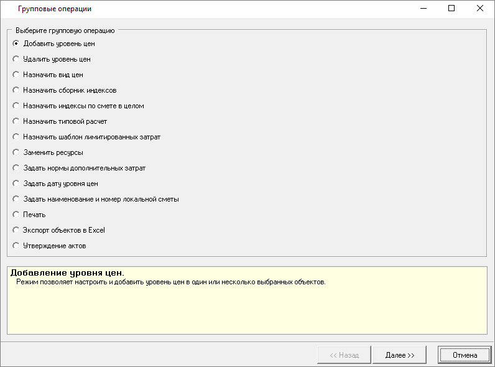Select 'Экспорт объектов в Excel' option
Screen dimensions: 495x367
(16, 230)
